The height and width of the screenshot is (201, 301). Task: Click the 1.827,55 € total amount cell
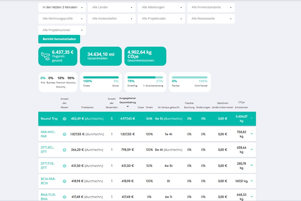pyautogui.click(x=127, y=134)
